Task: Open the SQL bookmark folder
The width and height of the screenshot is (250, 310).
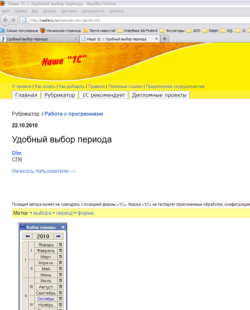Action: pos(227,31)
